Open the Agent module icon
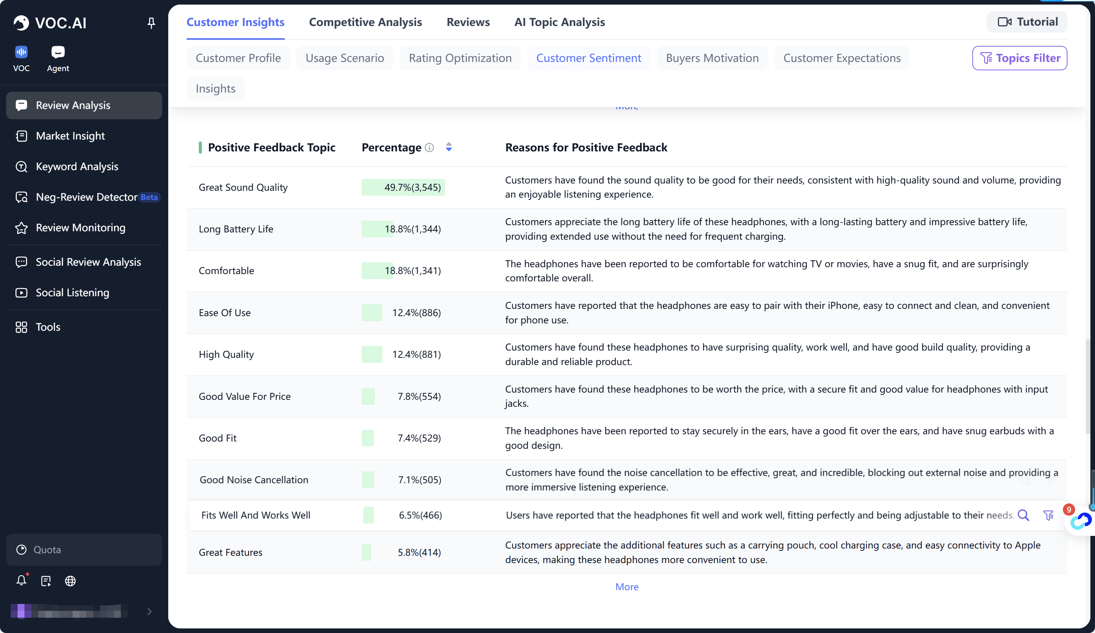Image resolution: width=1095 pixels, height=633 pixels. [x=58, y=53]
